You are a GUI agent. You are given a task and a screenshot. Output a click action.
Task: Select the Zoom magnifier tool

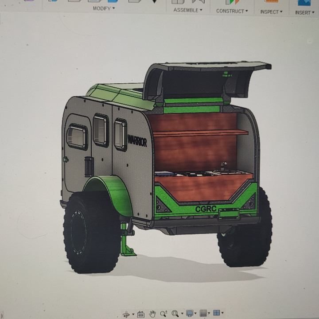click(x=163, y=314)
